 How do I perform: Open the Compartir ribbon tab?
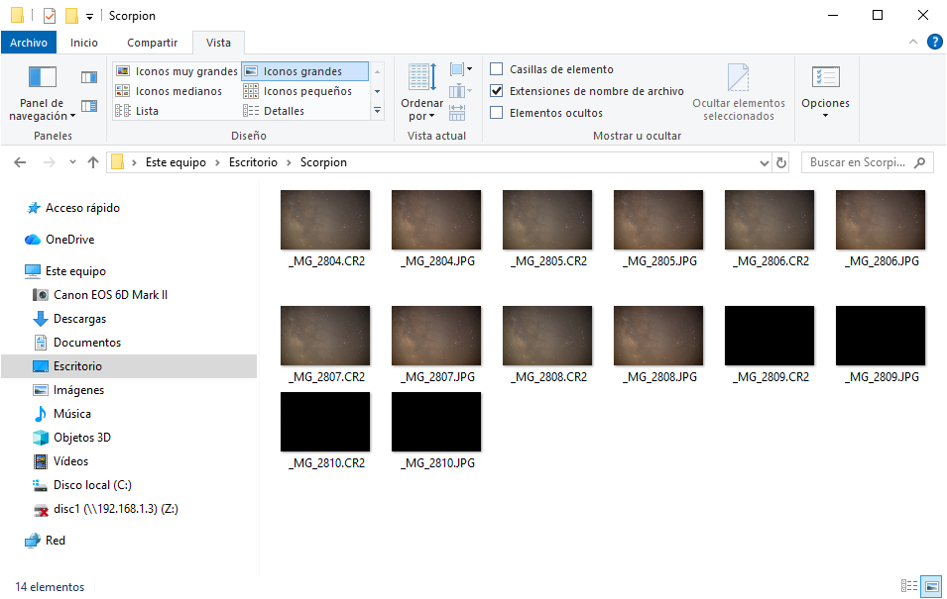(152, 43)
